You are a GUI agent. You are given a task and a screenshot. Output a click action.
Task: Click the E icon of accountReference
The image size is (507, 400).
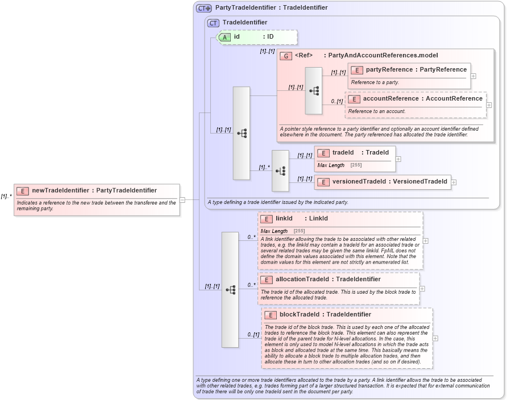[354, 99]
